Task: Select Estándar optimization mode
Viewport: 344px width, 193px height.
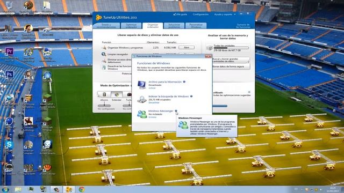Action: (117, 94)
